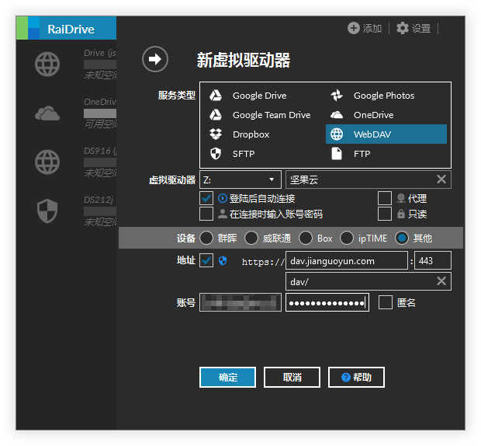Toggle the HTTPS secure address checkbox
Screen dimensions: 481x446
coord(206,260)
